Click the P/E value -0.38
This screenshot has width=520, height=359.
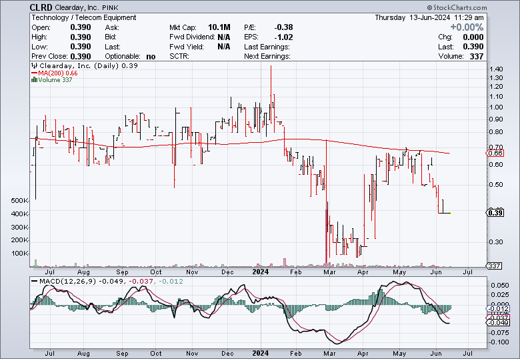283,27
